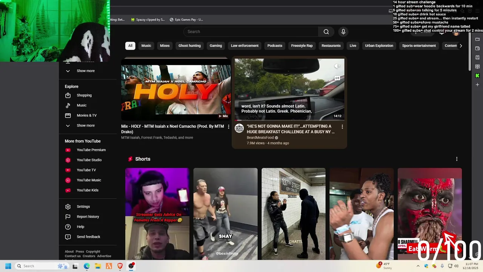This screenshot has height=272, width=483.
Task: Select the Sports entertainment filter chip
Action: coord(419,46)
